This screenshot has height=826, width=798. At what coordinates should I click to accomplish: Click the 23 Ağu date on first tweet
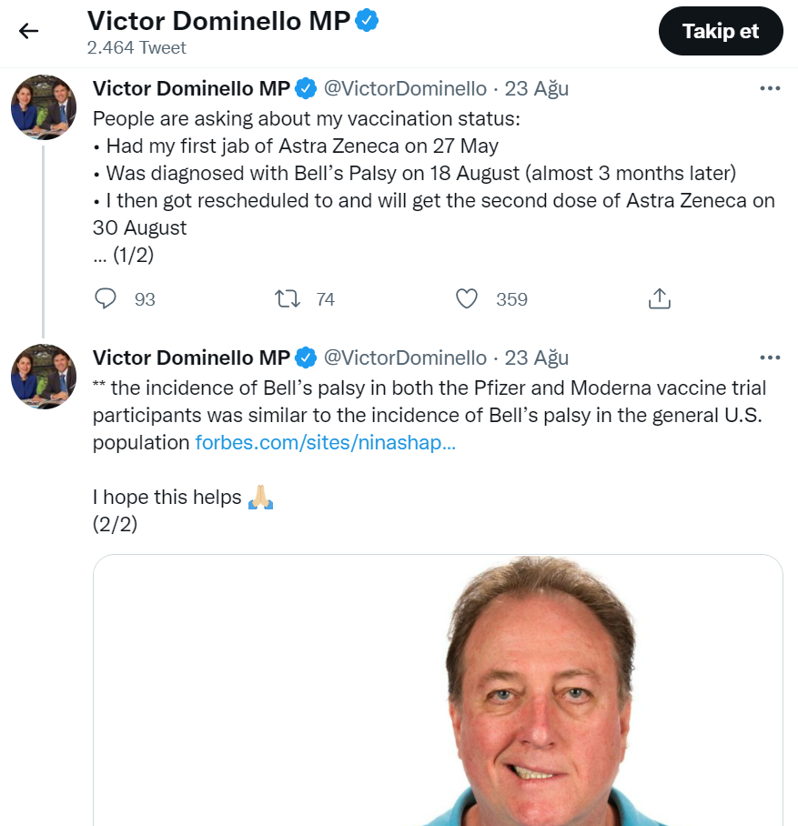pyautogui.click(x=537, y=88)
